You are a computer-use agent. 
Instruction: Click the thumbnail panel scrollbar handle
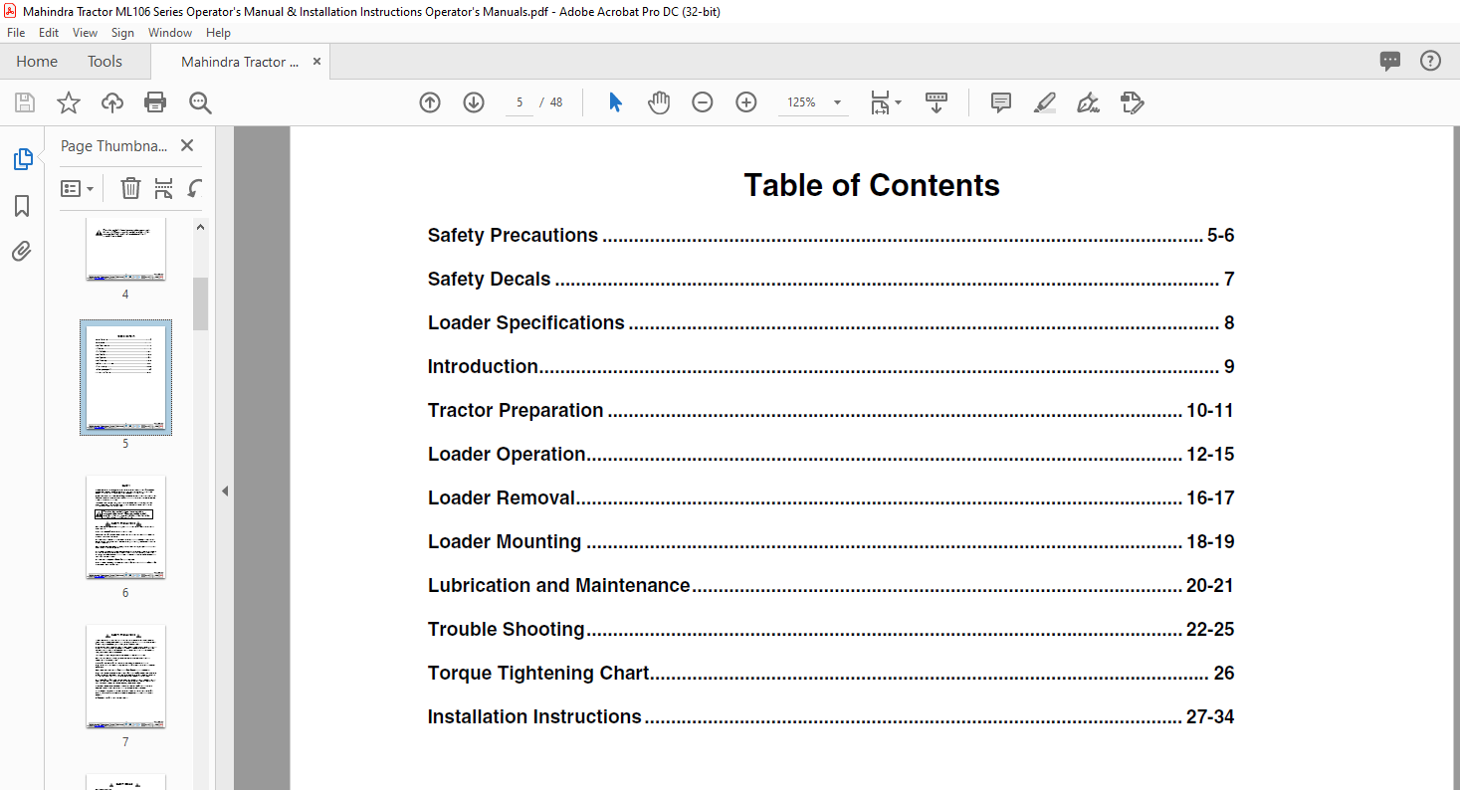pyautogui.click(x=200, y=303)
